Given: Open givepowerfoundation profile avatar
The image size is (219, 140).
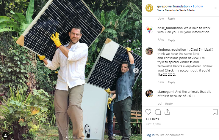Looking at the screenshot, I should pyautogui.click(x=149, y=8).
